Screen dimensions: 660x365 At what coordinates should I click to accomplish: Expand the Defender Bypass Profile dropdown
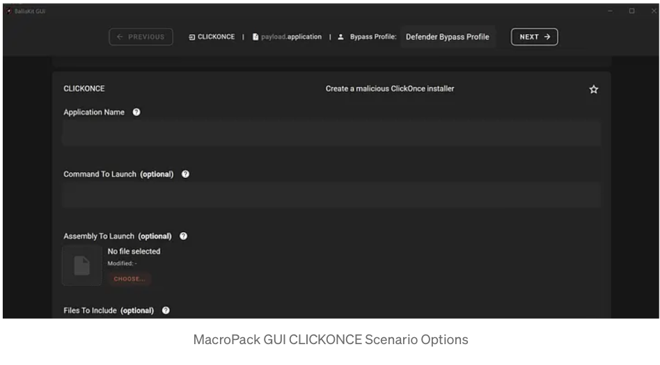click(447, 37)
